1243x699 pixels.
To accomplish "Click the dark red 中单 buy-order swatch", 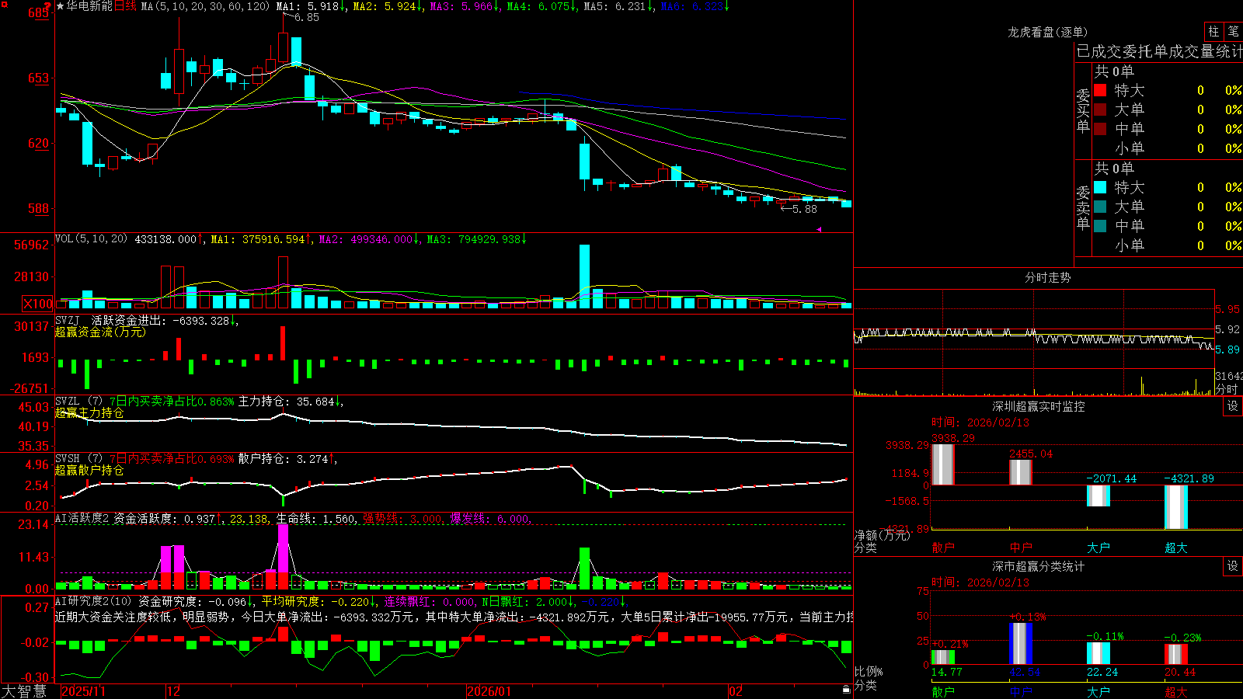I will (x=1100, y=129).
